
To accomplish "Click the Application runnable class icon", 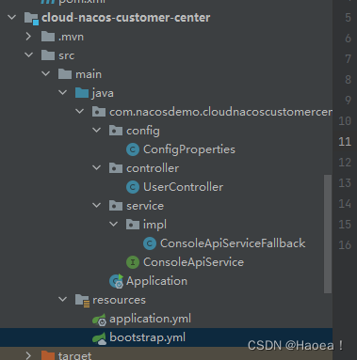I will pyautogui.click(x=117, y=281).
